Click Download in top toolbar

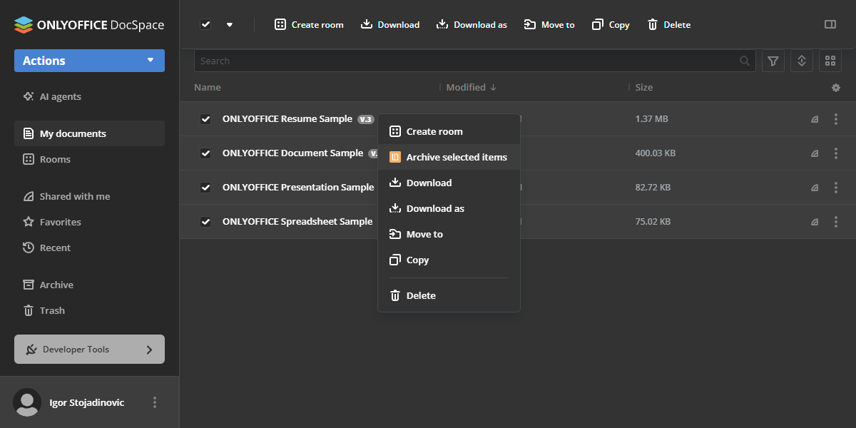tap(390, 24)
